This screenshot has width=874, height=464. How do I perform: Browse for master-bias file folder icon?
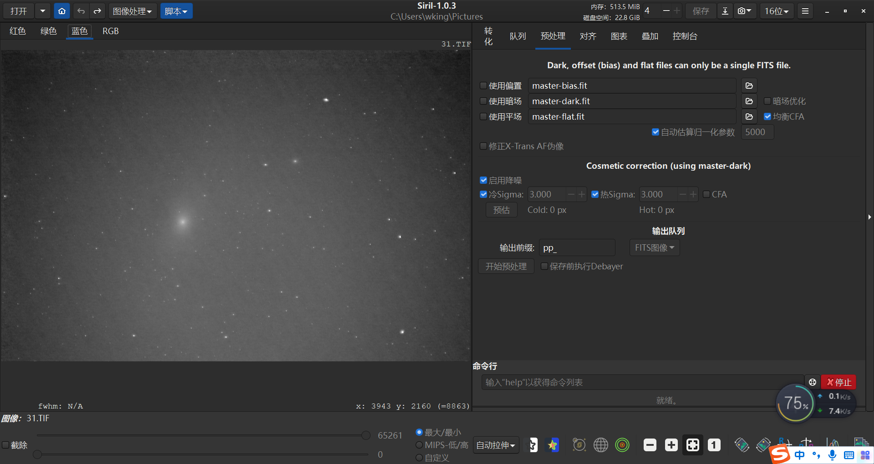(749, 86)
